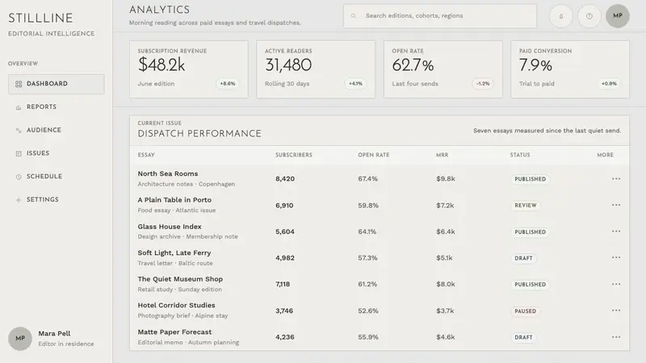Click the -1.2% open rate badge
Screen dimensions: 646x363
tap(483, 84)
